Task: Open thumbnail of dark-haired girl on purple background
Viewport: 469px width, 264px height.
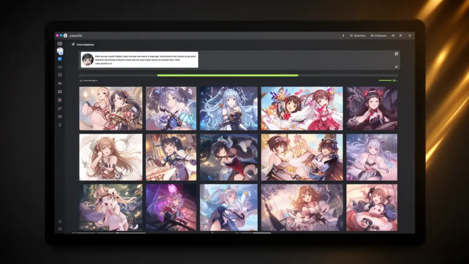Action: [372, 109]
